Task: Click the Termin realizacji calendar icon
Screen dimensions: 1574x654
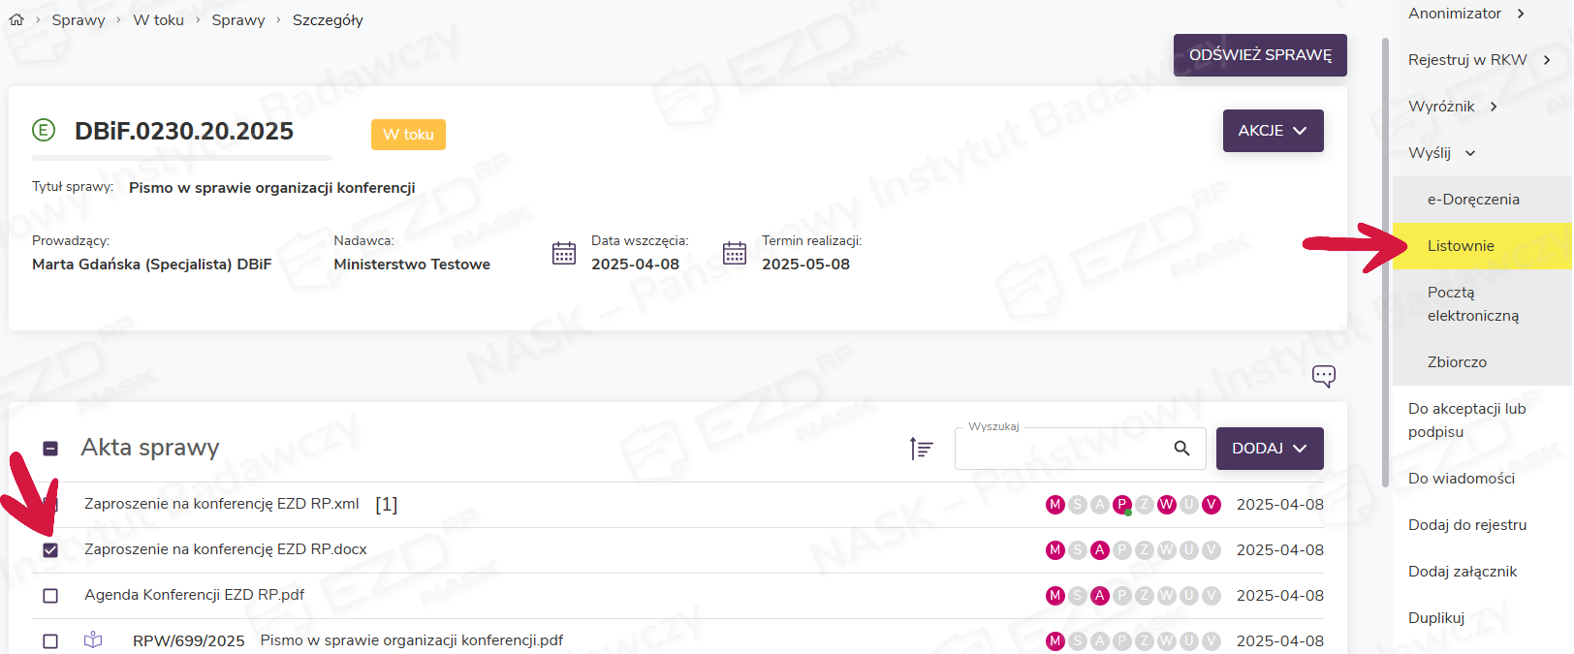Action: point(735,254)
